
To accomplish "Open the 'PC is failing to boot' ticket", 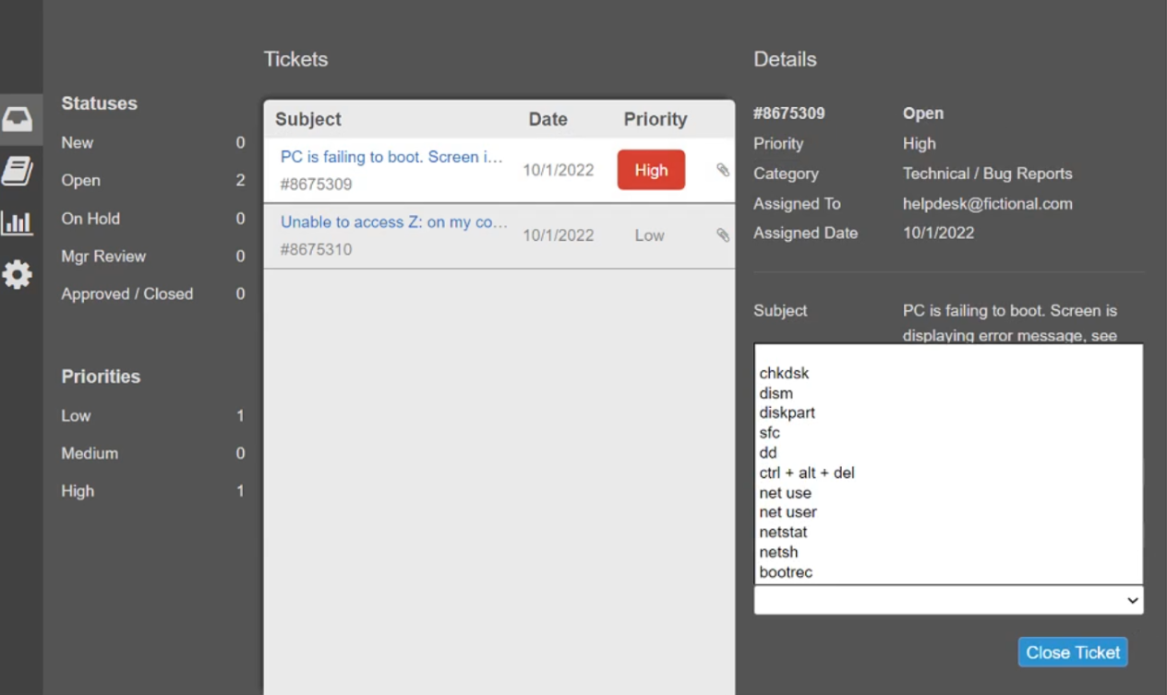I will coord(391,157).
